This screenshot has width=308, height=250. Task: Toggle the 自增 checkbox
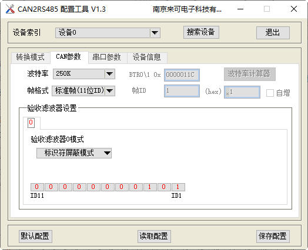click(x=270, y=93)
